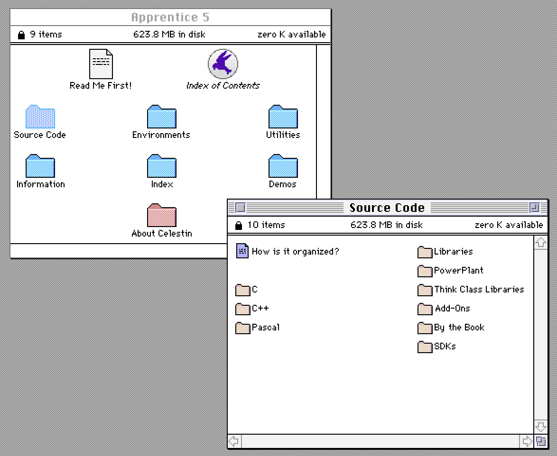Click the Apprentice 5 window title bar
This screenshot has width=557, height=456.
170,18
